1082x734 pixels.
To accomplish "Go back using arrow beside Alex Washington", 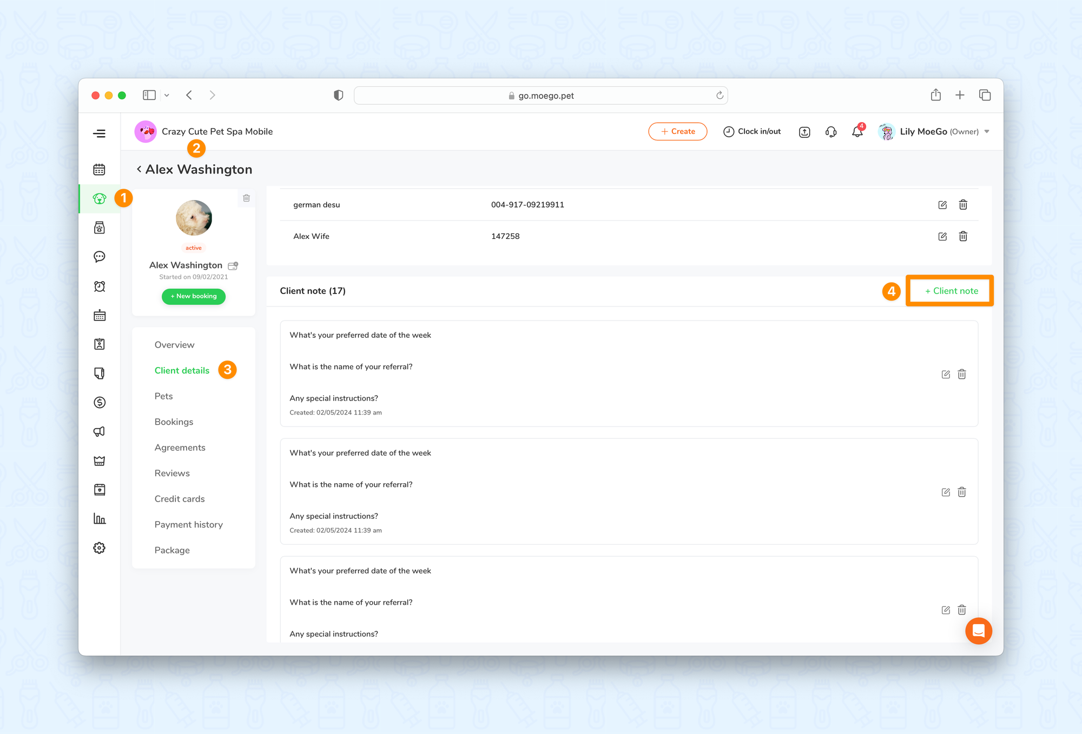I will pos(139,169).
